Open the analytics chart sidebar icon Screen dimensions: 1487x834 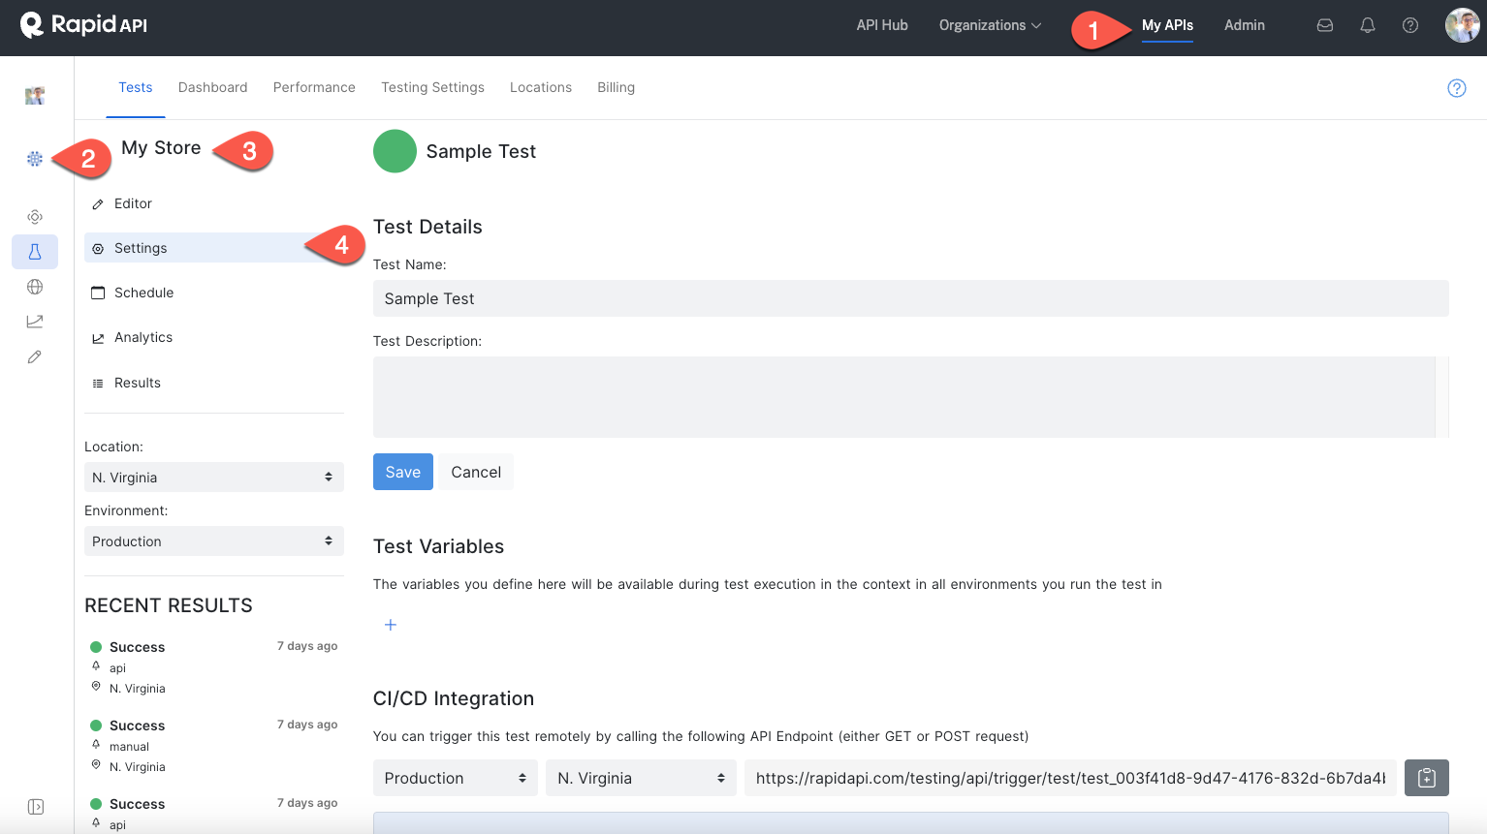pyautogui.click(x=35, y=322)
